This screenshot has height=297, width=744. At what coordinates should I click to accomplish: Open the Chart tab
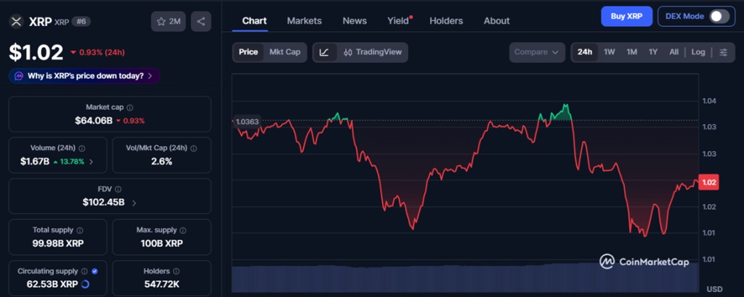pyautogui.click(x=254, y=21)
